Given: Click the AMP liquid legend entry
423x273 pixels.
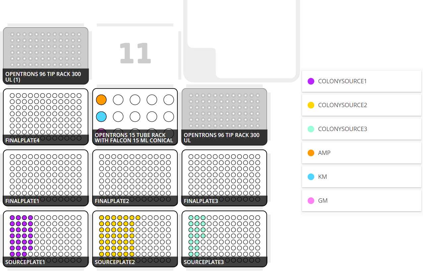Looking at the screenshot, I should [324, 153].
